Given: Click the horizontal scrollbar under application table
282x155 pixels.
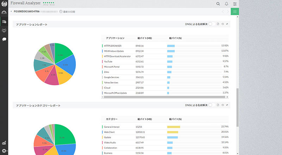Looking at the screenshot, I should 162,97.
